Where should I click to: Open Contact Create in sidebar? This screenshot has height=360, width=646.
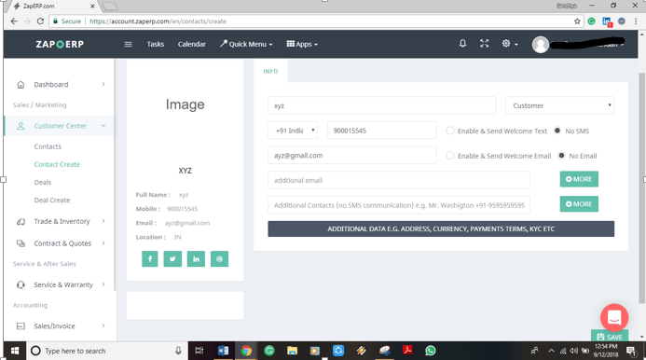pos(57,164)
